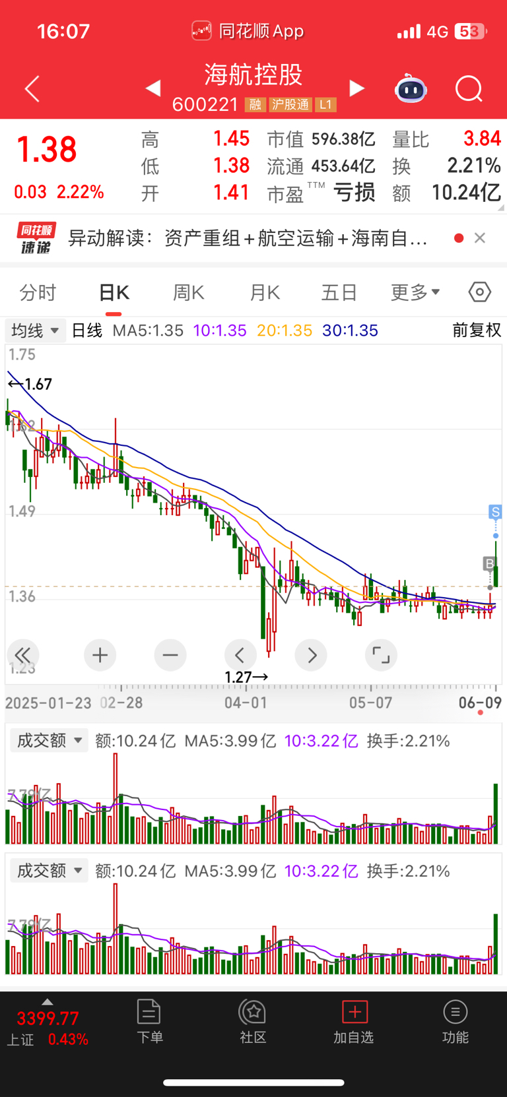The width and height of the screenshot is (507, 1097).
Task: Open chart settings hexagon icon
Action: (x=480, y=292)
